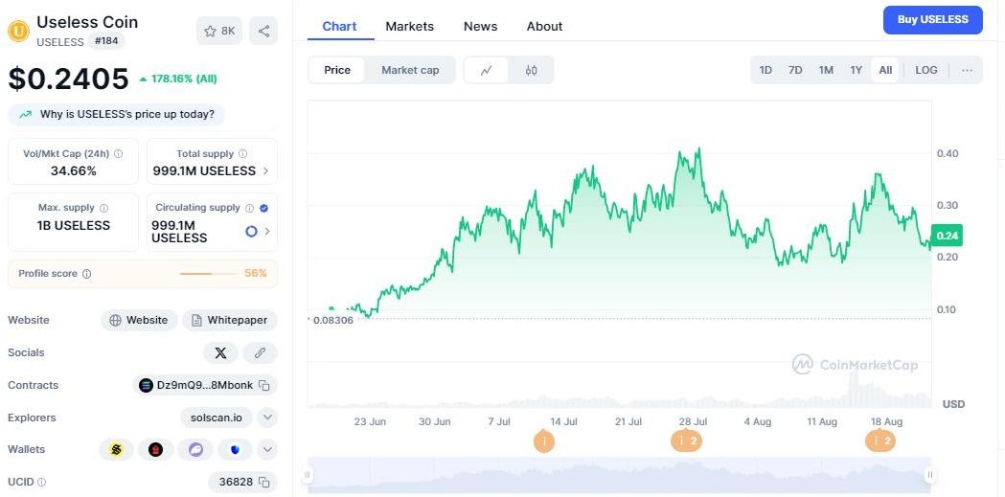Grab right handle of chart range slider
This screenshot has height=497, width=1005.
tap(930, 475)
